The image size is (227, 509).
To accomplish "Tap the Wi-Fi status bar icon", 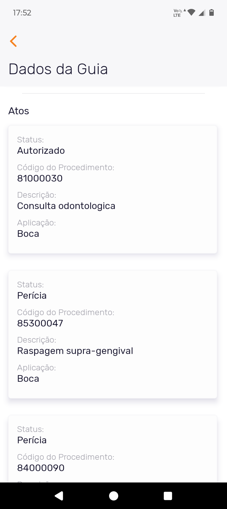I will [191, 13].
